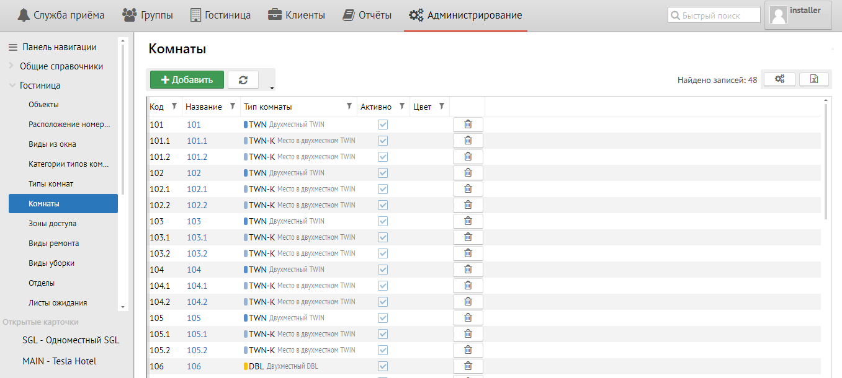The height and width of the screenshot is (378, 842).
Task: Open room name link 106
Action: [x=194, y=366]
